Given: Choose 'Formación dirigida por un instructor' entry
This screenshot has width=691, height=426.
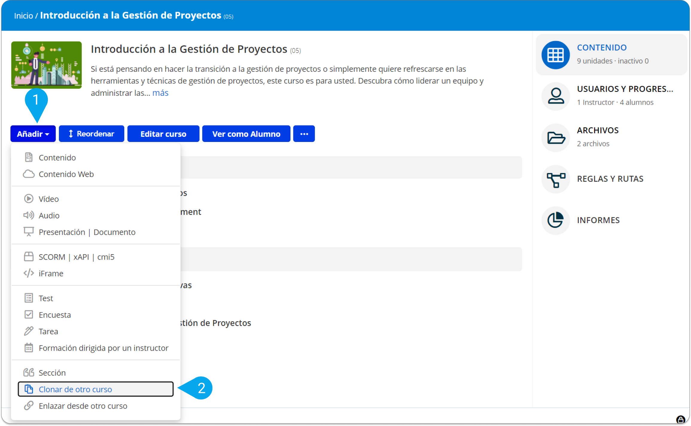Looking at the screenshot, I should tap(104, 348).
